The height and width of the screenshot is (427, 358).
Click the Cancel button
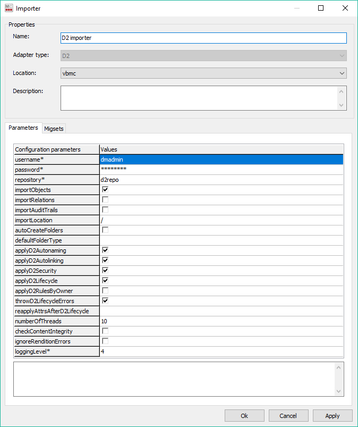point(288,416)
